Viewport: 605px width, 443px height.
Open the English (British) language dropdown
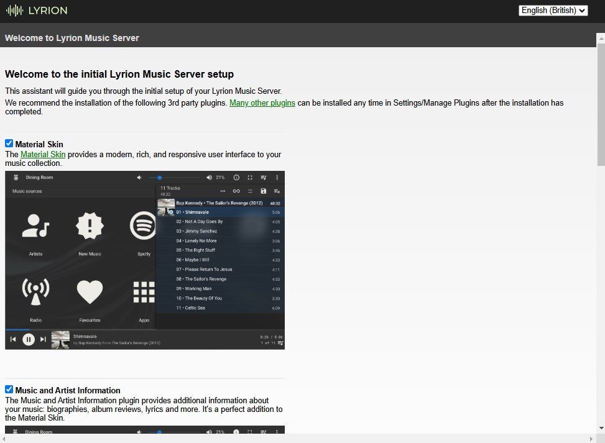point(553,11)
